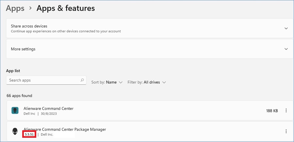Image resolution: width=294 pixels, height=142 pixels.
Task: Click the Dell Inc. publisher under Package Manager
Action: pyautogui.click(x=47, y=135)
